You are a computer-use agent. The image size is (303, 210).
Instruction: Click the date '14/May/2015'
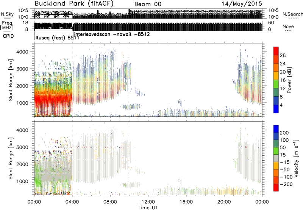242,4
